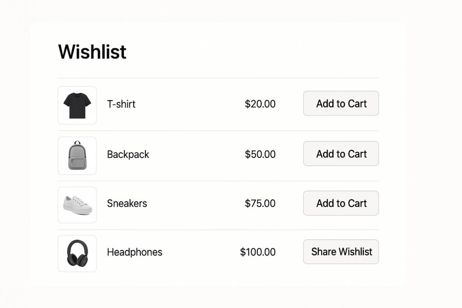
Task: Open the Headphones product name
Action: [134, 252]
